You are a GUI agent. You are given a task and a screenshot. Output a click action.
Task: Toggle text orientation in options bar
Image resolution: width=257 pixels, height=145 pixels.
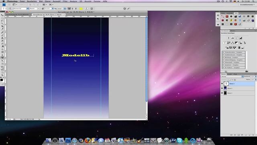tap(10, 8)
